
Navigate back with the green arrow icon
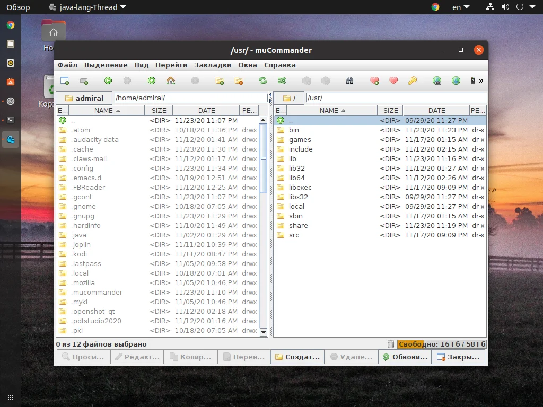[108, 81]
